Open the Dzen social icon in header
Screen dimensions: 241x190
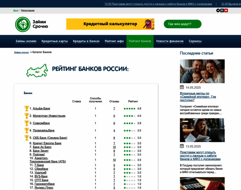click(218, 10)
